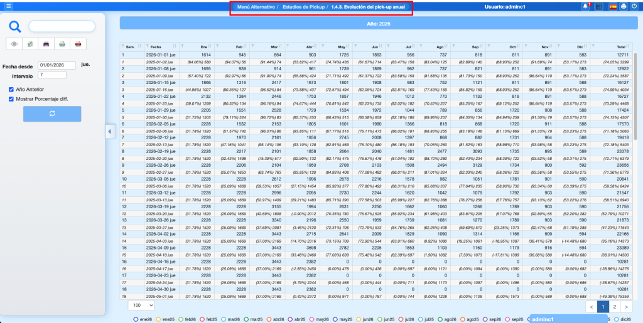This screenshot has width=643, height=323.
Task: Collapse the left sidebar with the arrow handle
Action: coord(111,131)
